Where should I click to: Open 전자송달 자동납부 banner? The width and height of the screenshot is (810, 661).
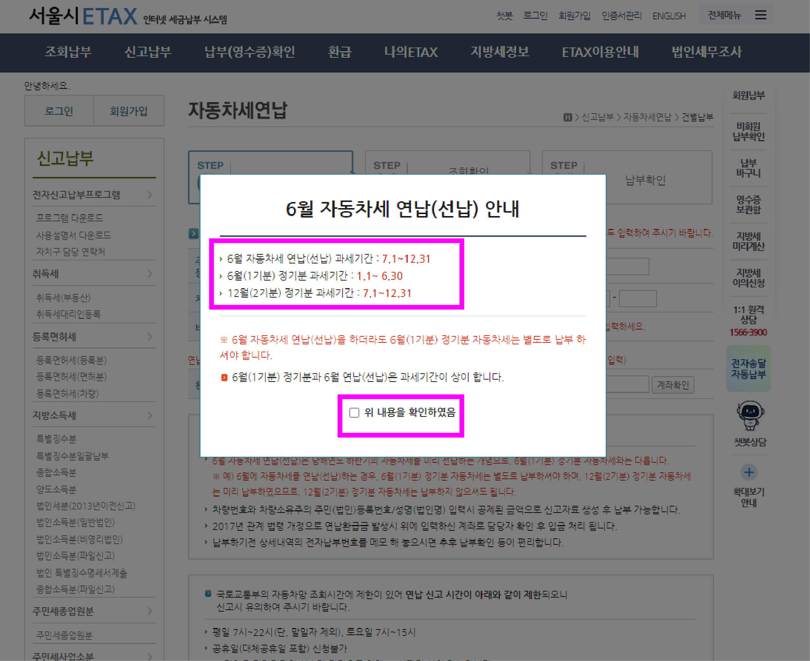click(x=748, y=369)
